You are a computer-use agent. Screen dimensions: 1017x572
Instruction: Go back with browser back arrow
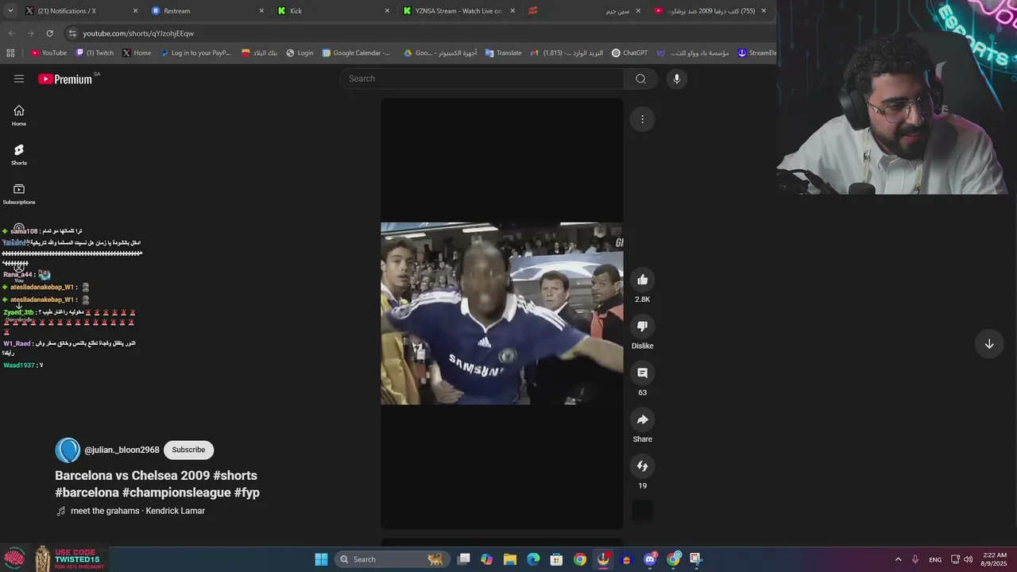pyautogui.click(x=11, y=33)
